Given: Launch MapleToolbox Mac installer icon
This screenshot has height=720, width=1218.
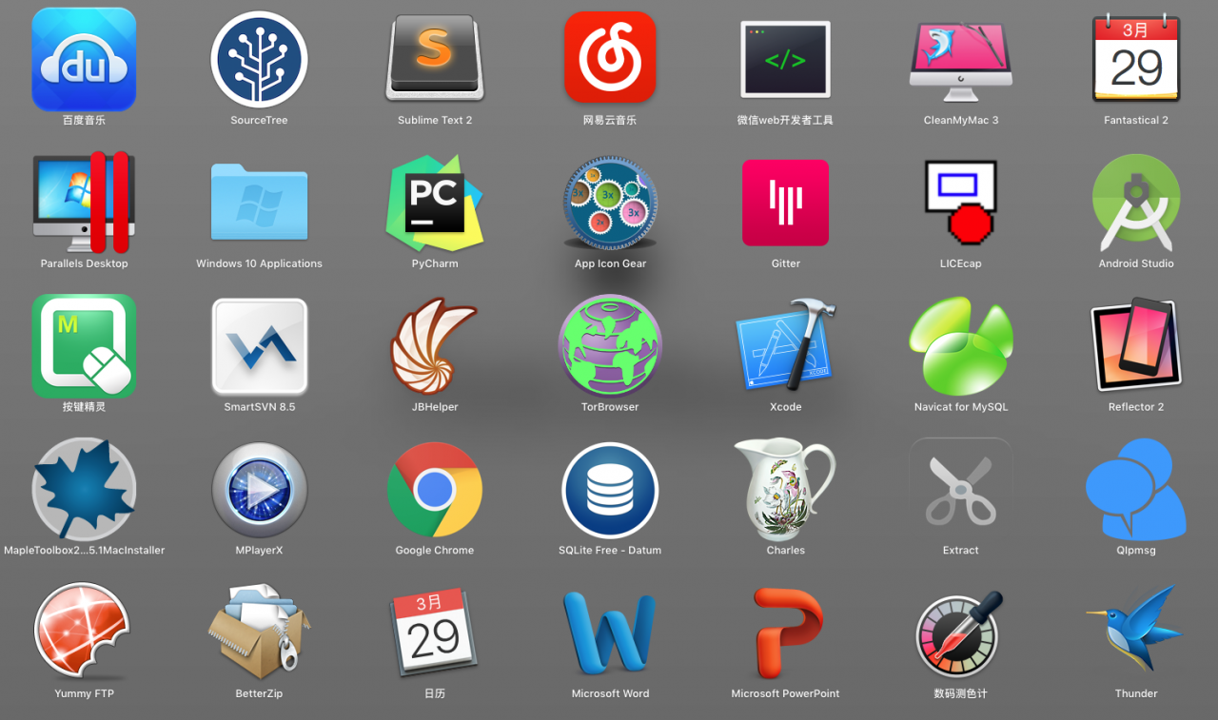Looking at the screenshot, I should [84, 490].
